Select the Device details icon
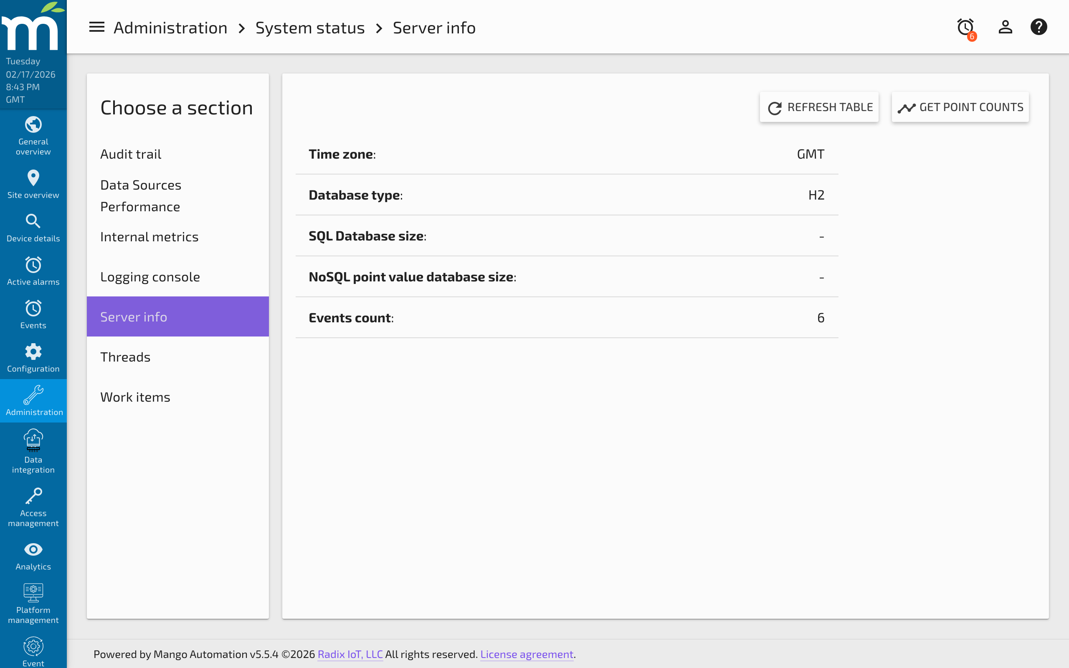This screenshot has width=1069, height=668. 33,226
